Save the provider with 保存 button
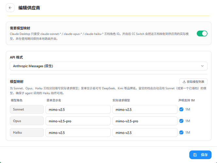 click(x=200, y=155)
